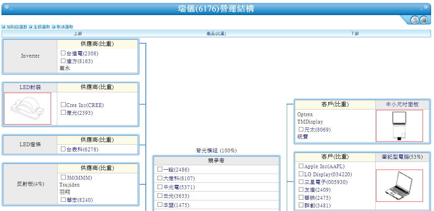Open the 中小尺吋面板 panel image
This screenshot has height=211, width=434.
(399, 126)
